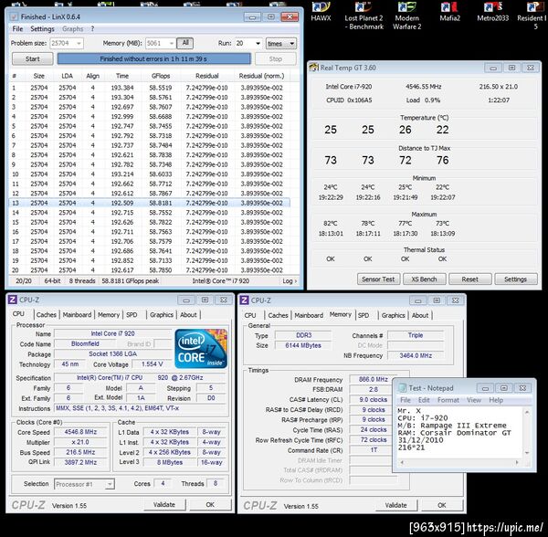Viewport: 548px width, 537px height.
Task: Click the Core Voltage 1.554 V field
Action: click(x=152, y=364)
